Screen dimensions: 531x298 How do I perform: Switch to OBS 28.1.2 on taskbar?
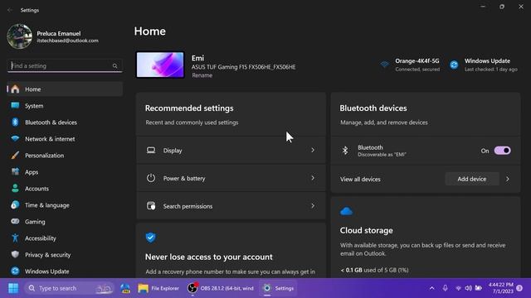pos(221,288)
